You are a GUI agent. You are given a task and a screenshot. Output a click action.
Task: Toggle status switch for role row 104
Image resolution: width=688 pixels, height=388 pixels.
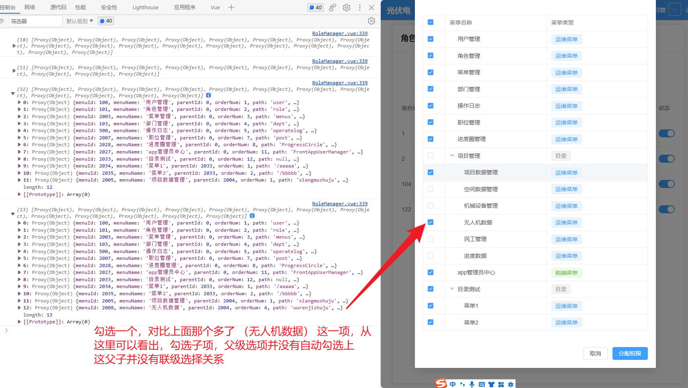[667, 184]
